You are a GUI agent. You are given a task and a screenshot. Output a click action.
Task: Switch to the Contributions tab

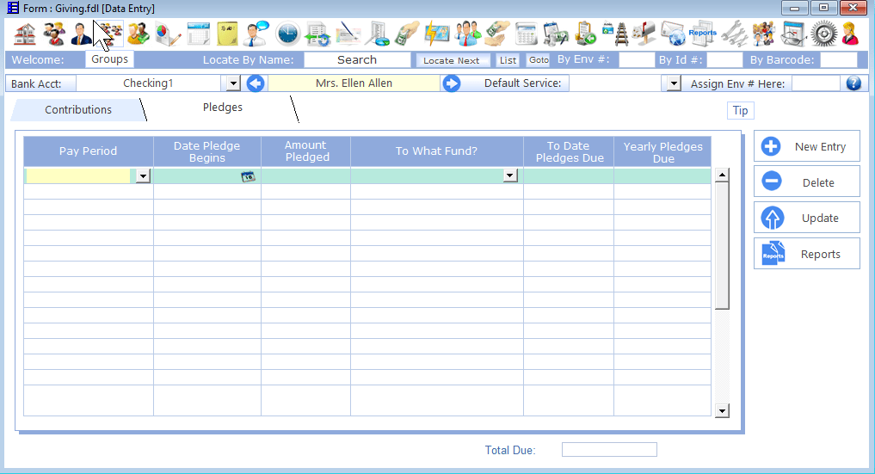tap(78, 110)
